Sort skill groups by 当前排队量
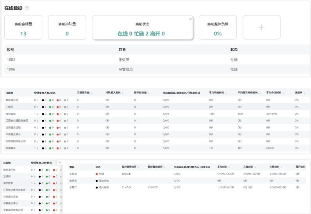311x214 pixels. point(91,93)
